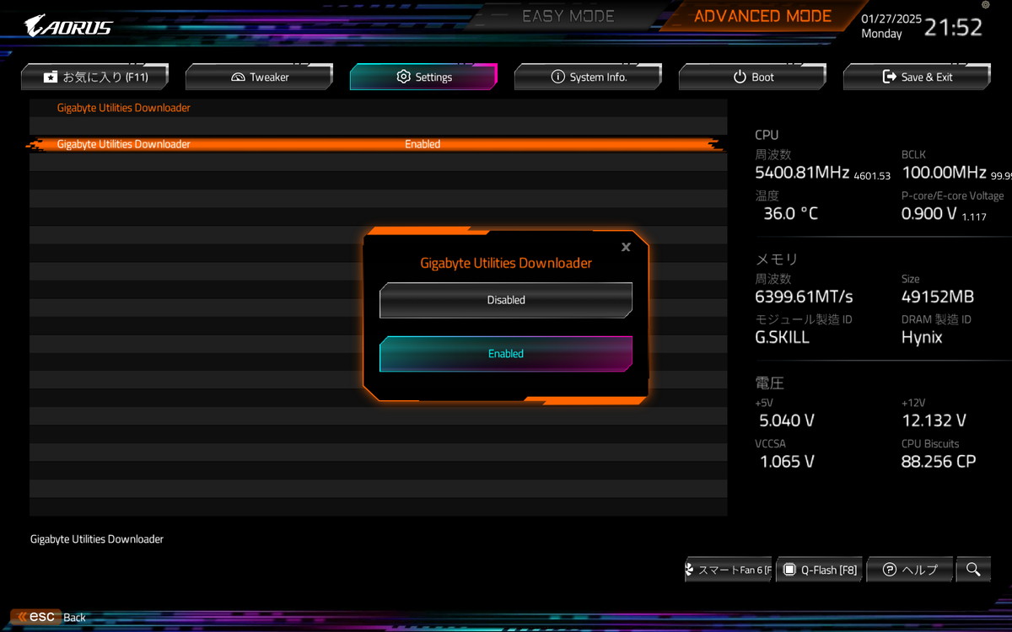The height and width of the screenshot is (632, 1012).
Task: Open the お気に入り (F11) tab
Action: (95, 77)
